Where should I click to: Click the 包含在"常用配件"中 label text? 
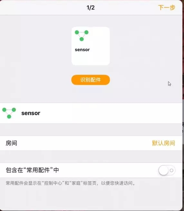[32, 170]
